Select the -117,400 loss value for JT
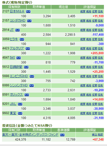This screenshot has height=147, width=107. pyautogui.click(x=98, y=35)
